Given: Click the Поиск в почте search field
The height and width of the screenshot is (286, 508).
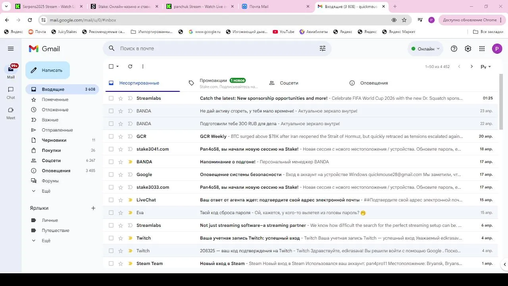Looking at the screenshot, I should coord(217,48).
